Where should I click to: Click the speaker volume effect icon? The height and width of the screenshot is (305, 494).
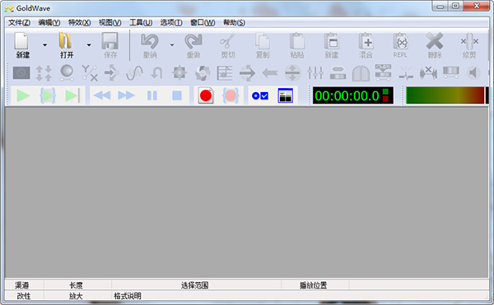point(473,73)
